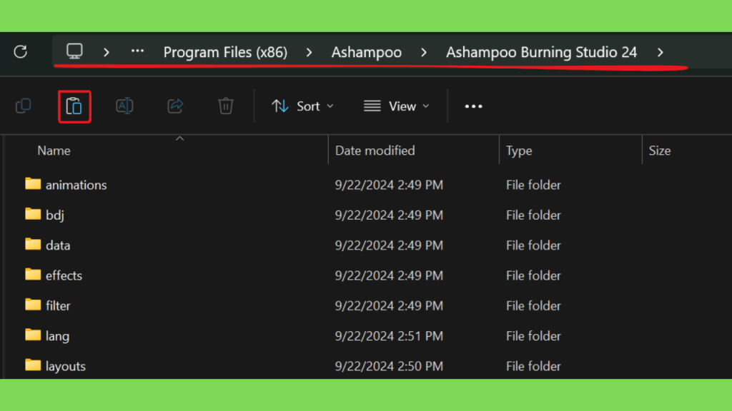Select the lang folder icon
This screenshot has width=732, height=411.
pos(33,335)
